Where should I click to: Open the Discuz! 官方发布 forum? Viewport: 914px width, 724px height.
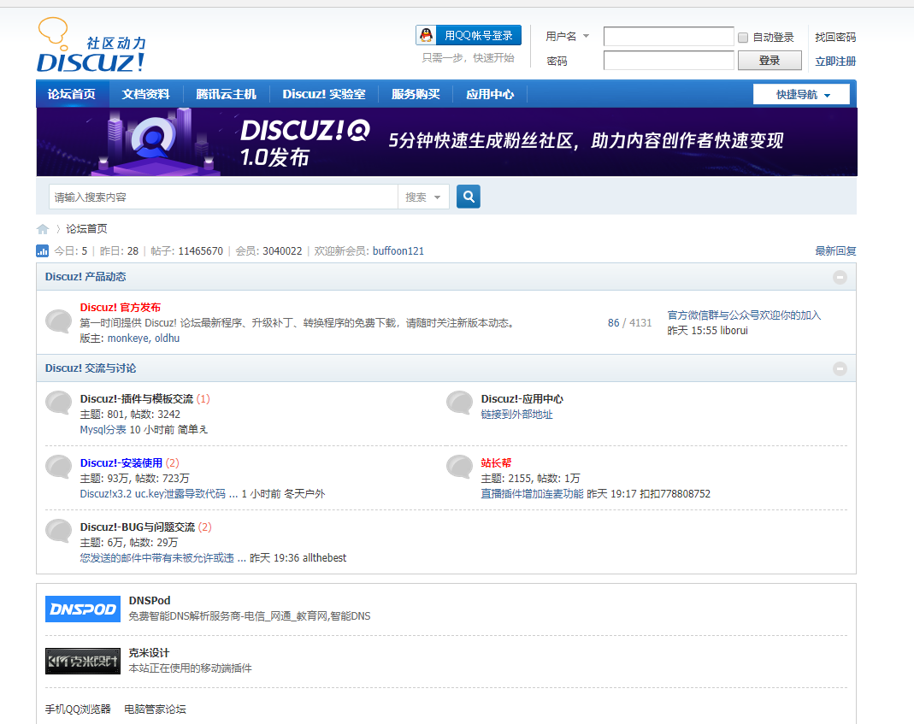(x=120, y=307)
